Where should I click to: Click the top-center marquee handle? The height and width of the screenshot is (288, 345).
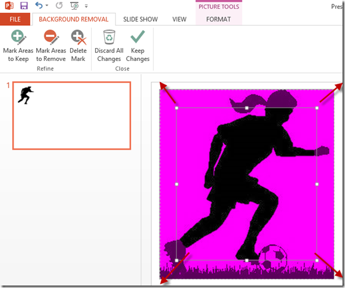coord(247,108)
